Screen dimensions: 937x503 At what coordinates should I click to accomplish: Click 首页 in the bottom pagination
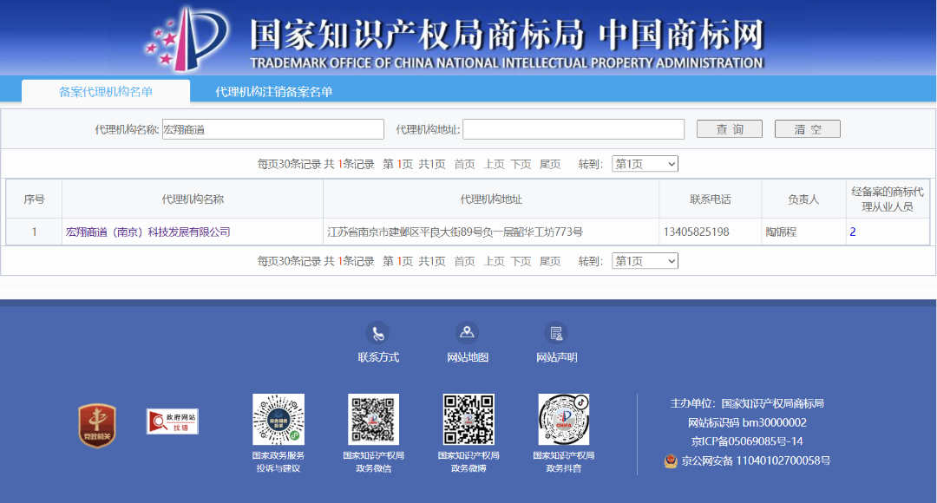click(464, 261)
